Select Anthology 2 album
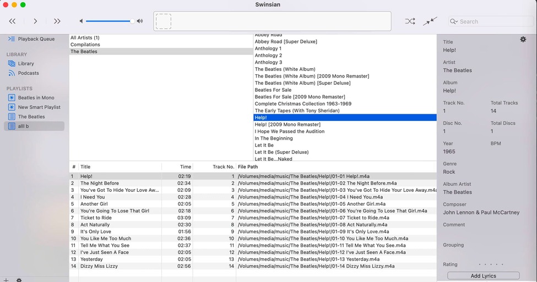This screenshot has height=282, width=537. pos(345,56)
